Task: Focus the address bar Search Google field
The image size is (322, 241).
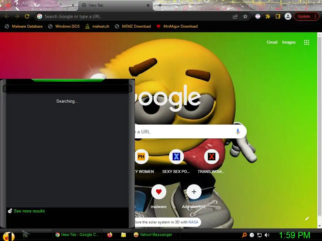Action: click(136, 16)
